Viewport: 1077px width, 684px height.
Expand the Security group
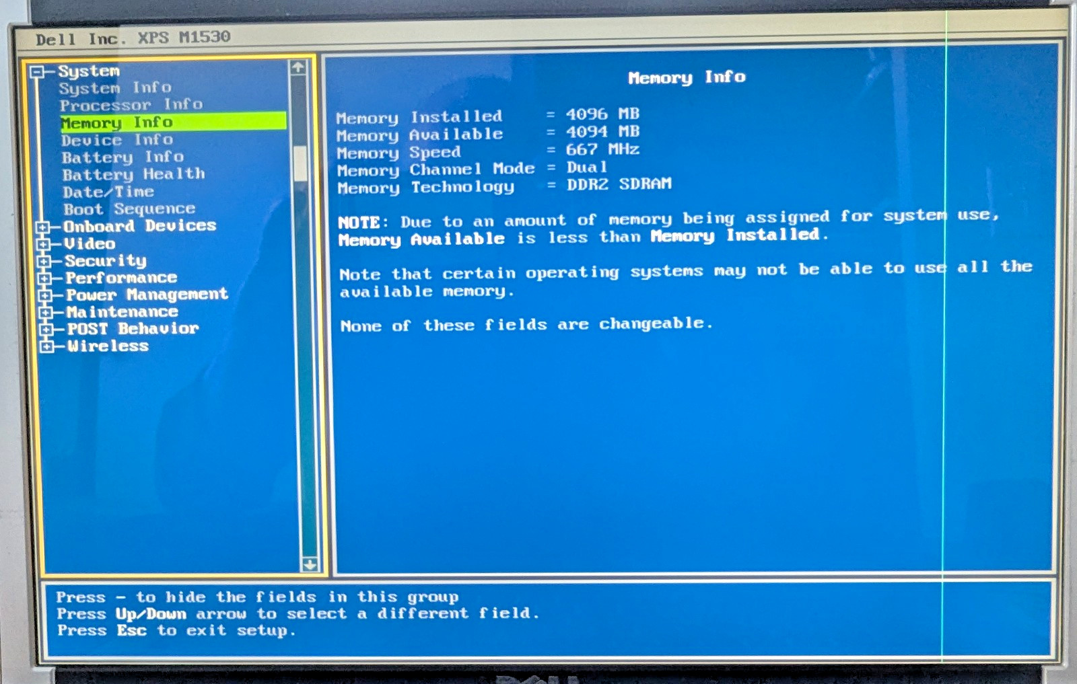[x=44, y=262]
